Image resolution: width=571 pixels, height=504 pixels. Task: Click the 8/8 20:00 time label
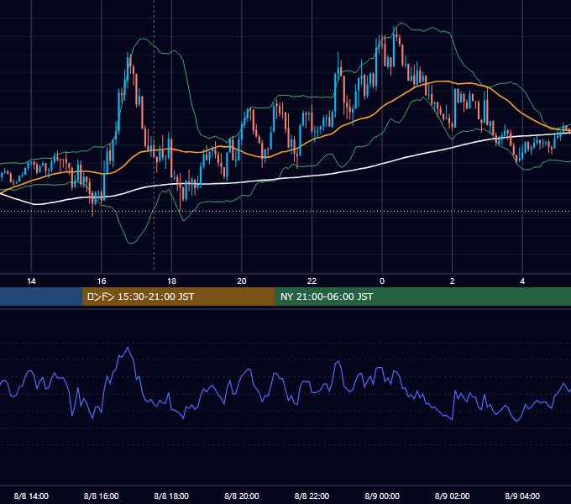coord(242,496)
